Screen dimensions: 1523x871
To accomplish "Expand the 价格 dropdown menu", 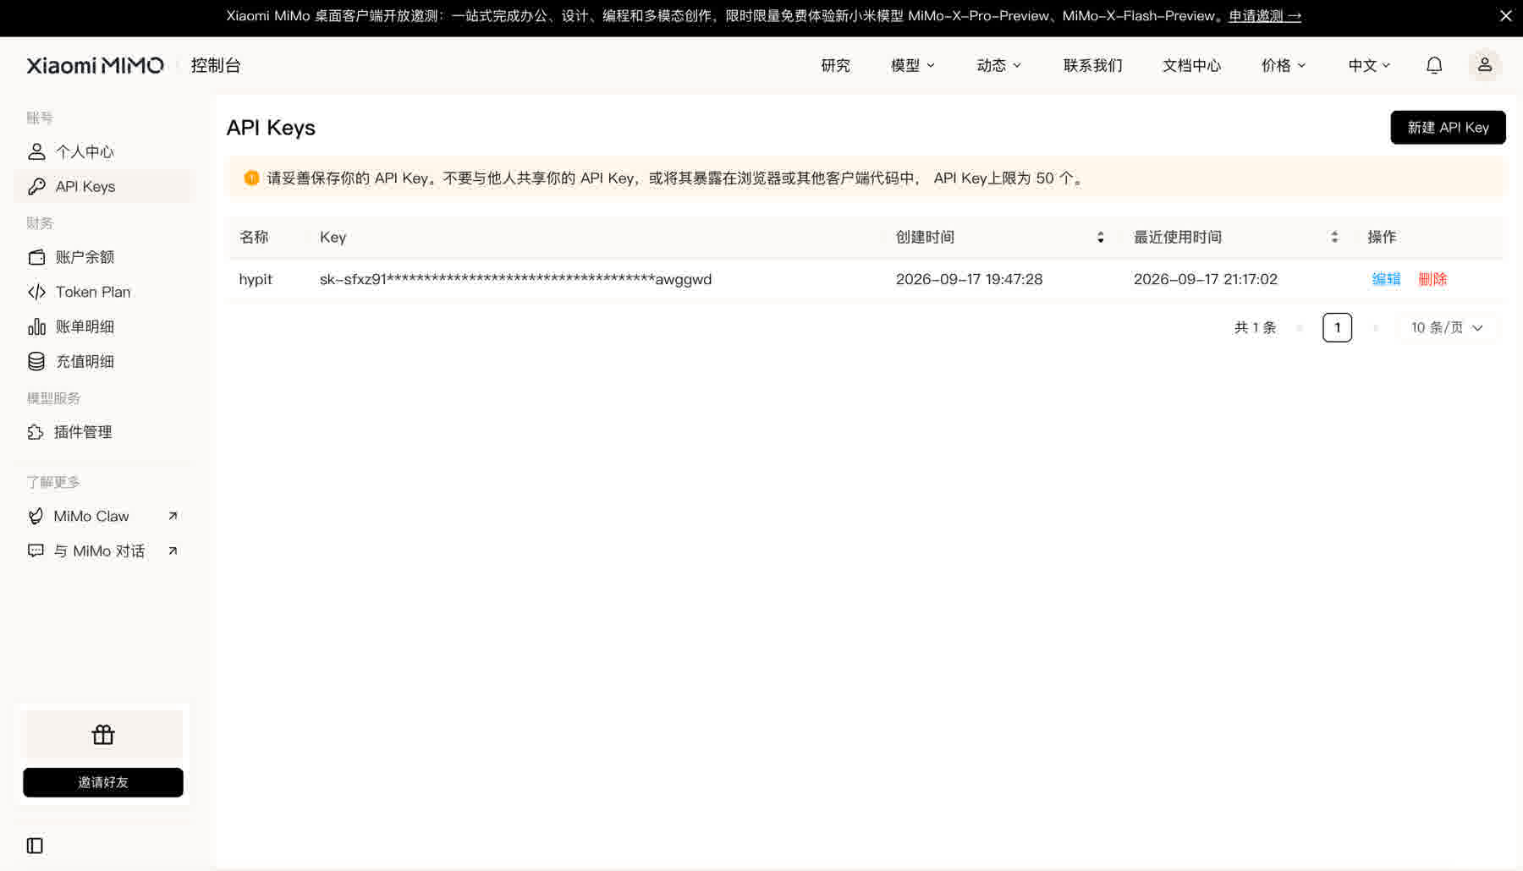I will coord(1284,65).
